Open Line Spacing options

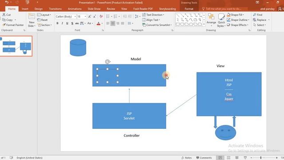138,16
